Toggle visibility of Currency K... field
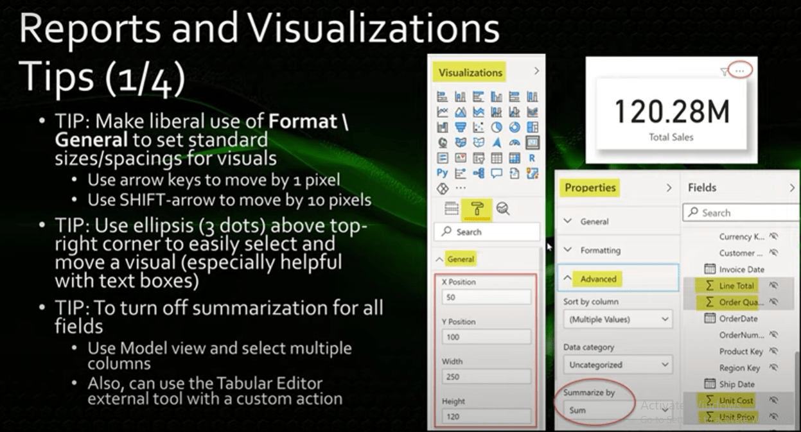This screenshot has width=801, height=432. pyautogui.click(x=773, y=236)
